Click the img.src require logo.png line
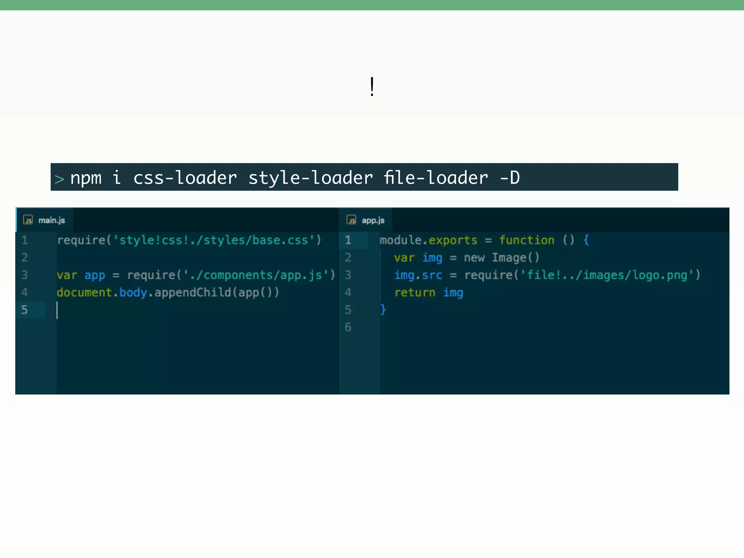 click(x=547, y=275)
